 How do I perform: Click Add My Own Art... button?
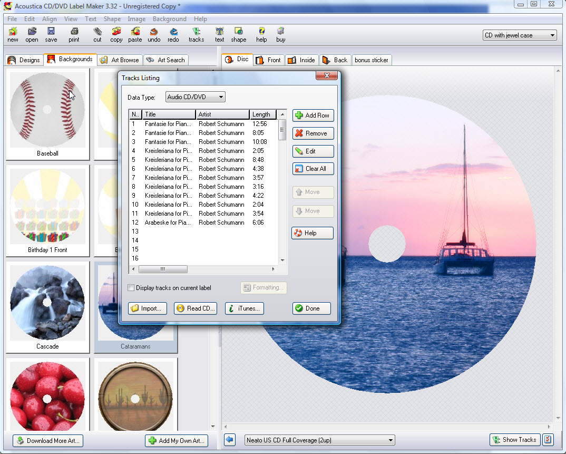(177, 441)
